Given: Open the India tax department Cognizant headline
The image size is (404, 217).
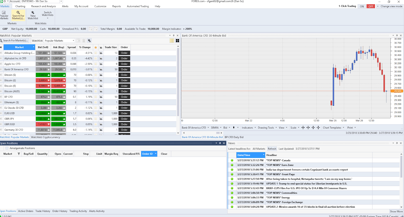Looking at the screenshot, I should (x=307, y=170).
